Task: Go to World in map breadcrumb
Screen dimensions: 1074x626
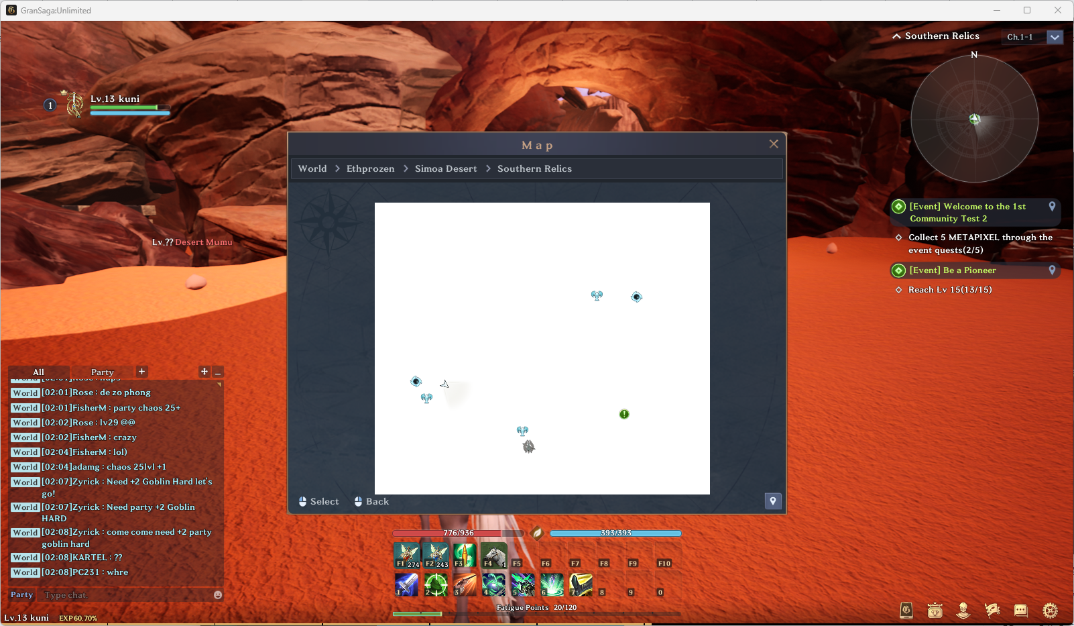Action: (x=312, y=169)
